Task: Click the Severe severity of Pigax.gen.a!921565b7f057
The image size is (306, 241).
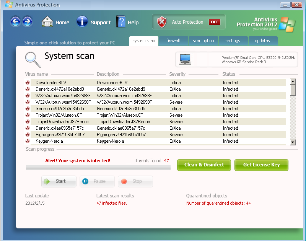Action: click(176, 135)
